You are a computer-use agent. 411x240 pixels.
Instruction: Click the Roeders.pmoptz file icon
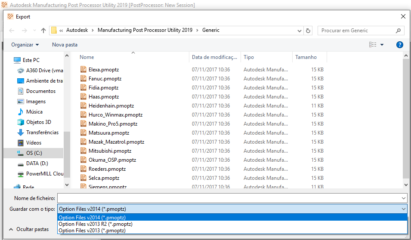(x=83, y=169)
